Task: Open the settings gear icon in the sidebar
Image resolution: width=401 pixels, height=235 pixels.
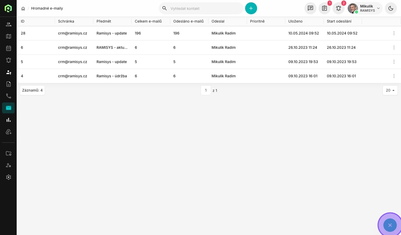Action: 9,177
